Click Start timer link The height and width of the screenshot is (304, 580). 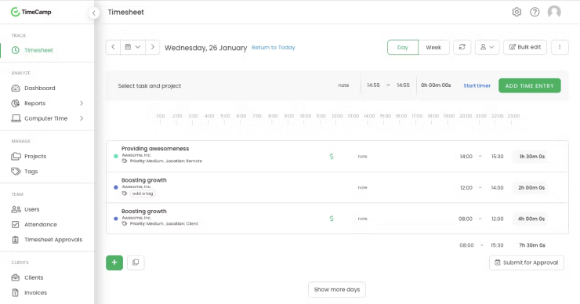click(477, 86)
